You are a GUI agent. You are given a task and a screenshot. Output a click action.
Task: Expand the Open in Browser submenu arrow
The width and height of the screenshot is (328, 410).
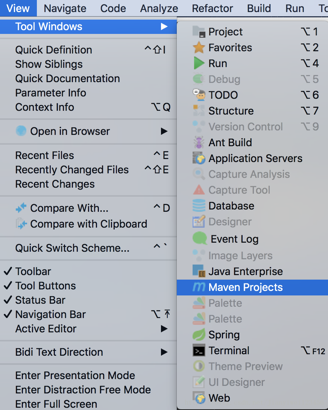click(x=164, y=131)
